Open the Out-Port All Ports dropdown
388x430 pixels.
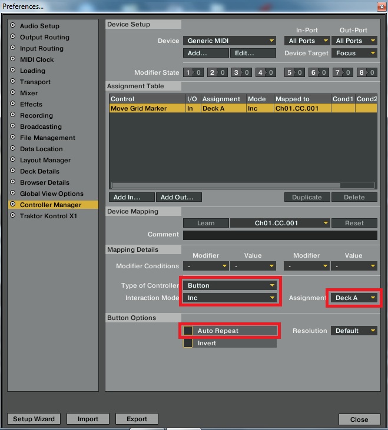354,41
